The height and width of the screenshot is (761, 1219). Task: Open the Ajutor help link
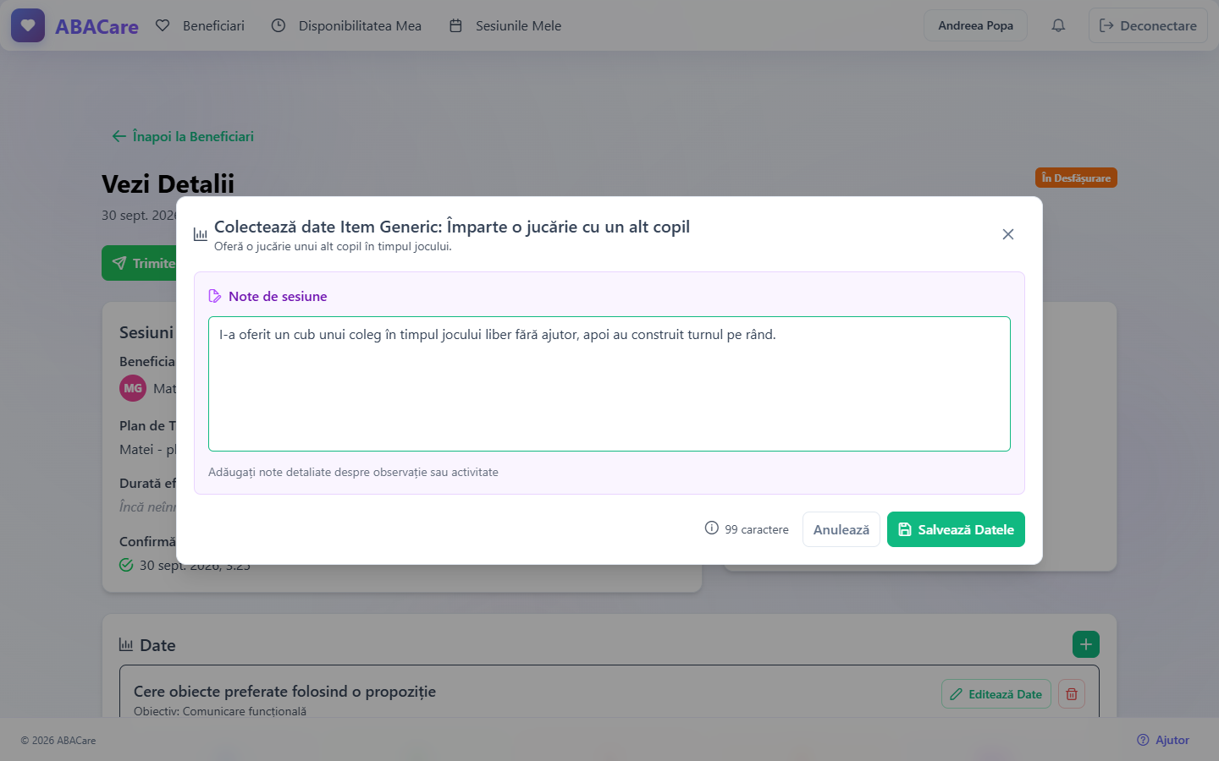1163,740
